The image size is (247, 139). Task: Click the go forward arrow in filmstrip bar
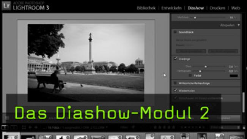click(36, 127)
